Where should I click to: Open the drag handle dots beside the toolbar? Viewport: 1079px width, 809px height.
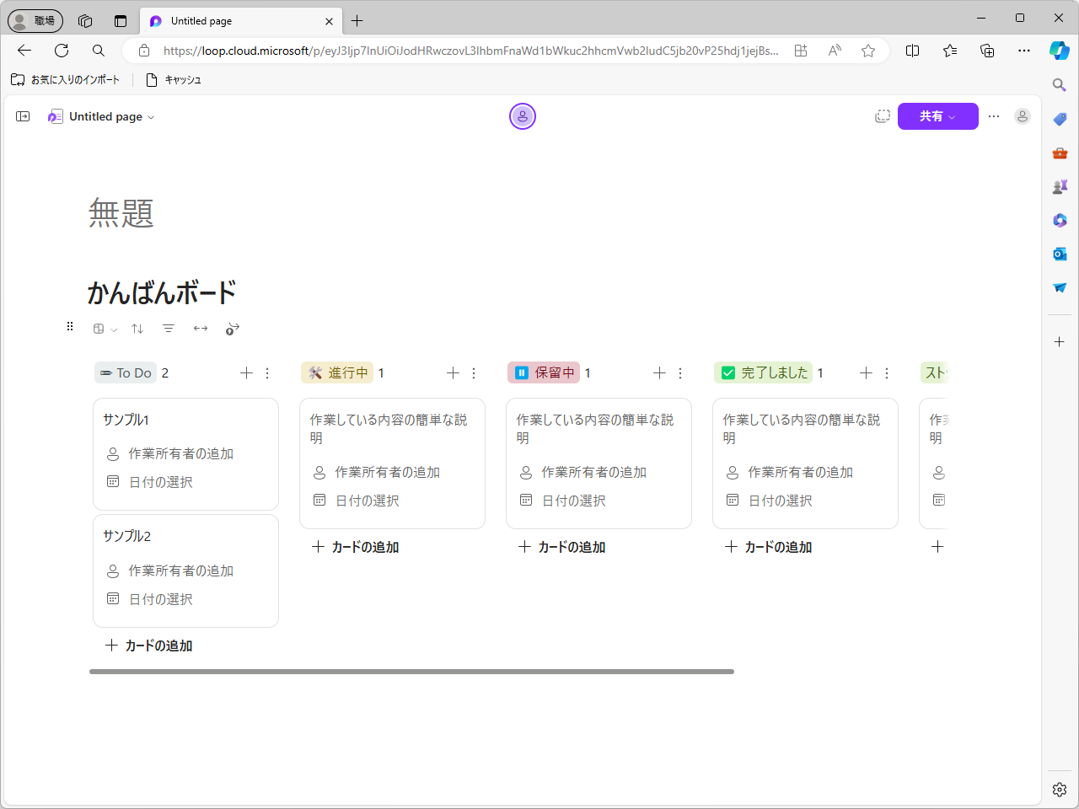(x=70, y=326)
